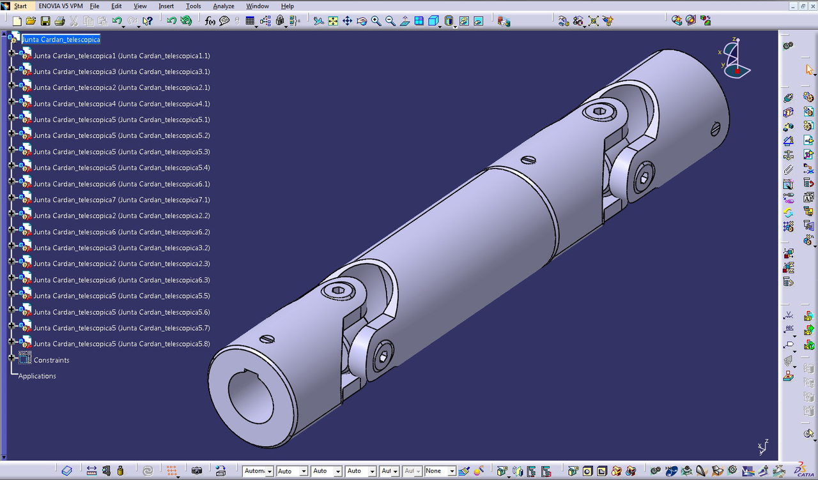Fit All In the view
The height and width of the screenshot is (480, 818).
(333, 21)
